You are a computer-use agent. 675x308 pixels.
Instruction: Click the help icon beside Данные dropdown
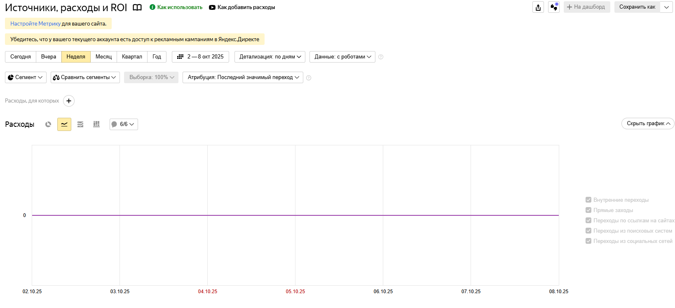[381, 57]
